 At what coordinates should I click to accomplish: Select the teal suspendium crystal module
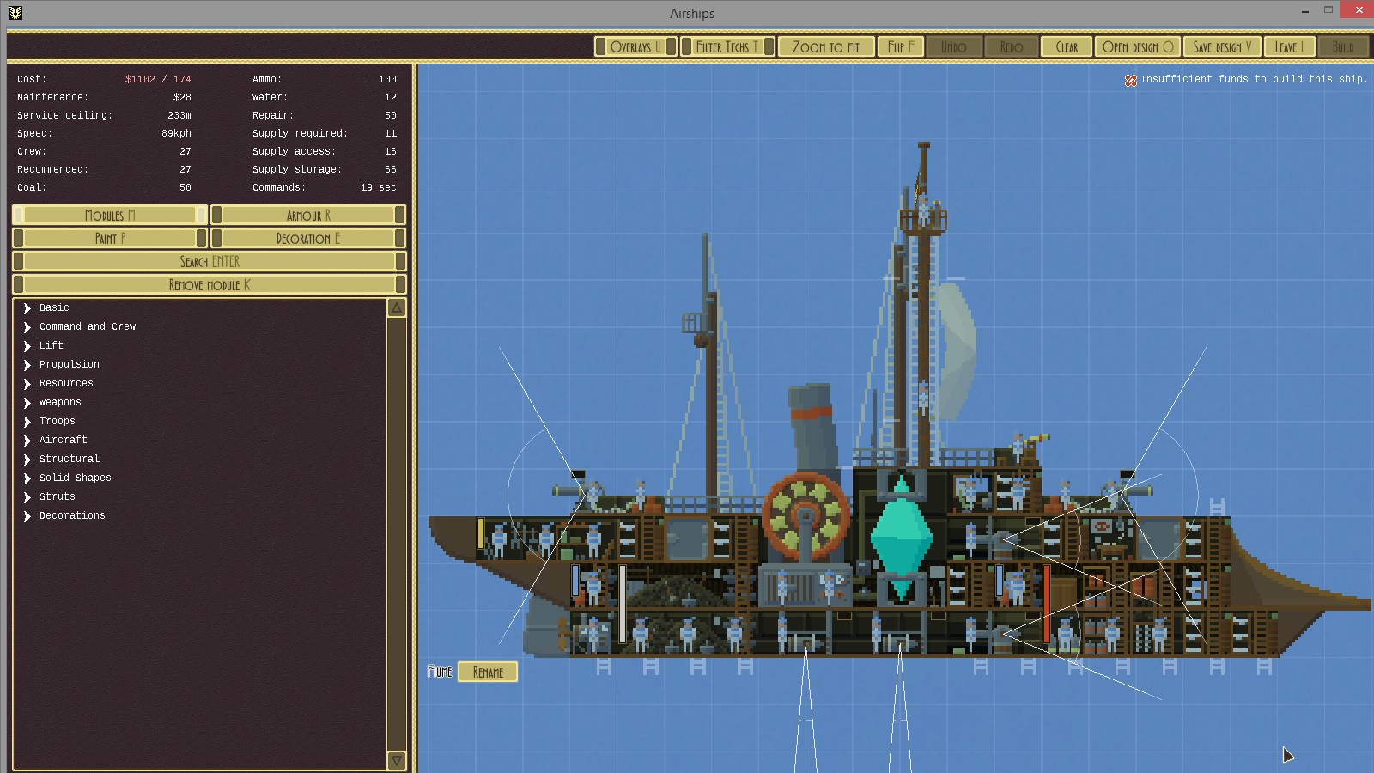[x=901, y=539]
